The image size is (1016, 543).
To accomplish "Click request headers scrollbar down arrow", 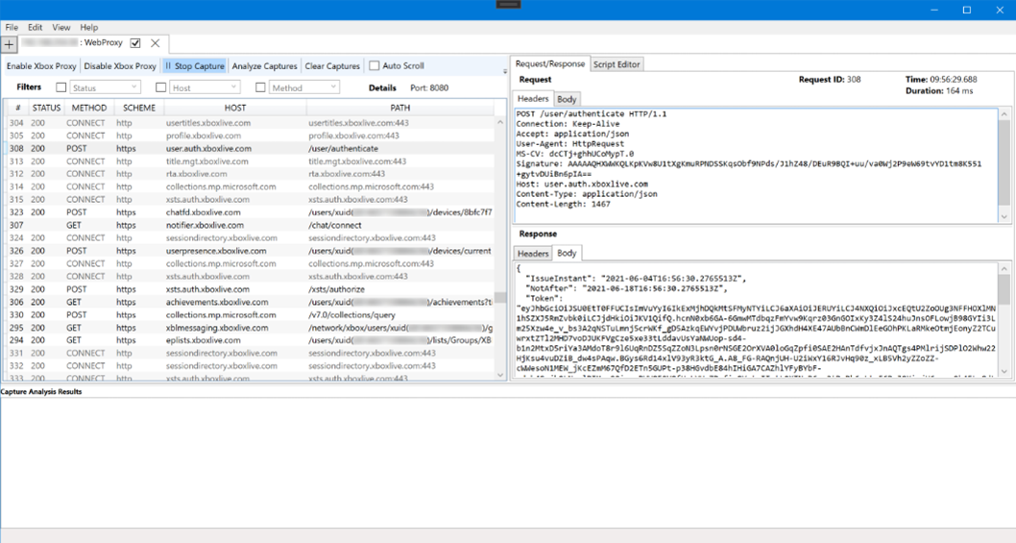I will click(1004, 217).
